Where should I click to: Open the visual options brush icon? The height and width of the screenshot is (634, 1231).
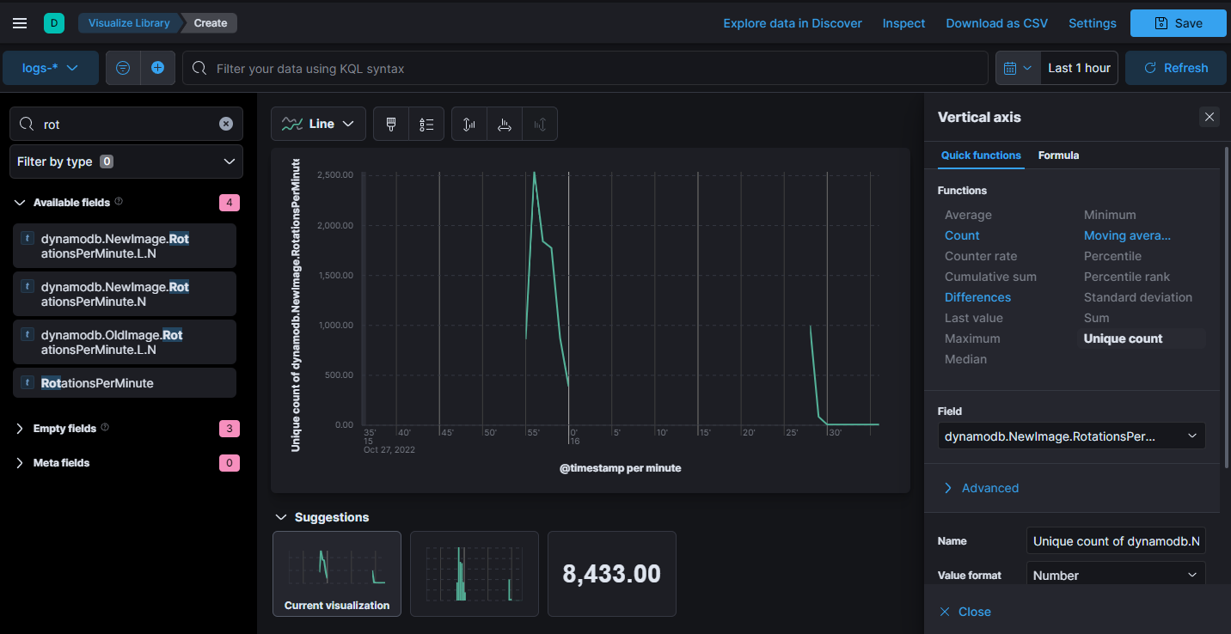[x=391, y=124]
